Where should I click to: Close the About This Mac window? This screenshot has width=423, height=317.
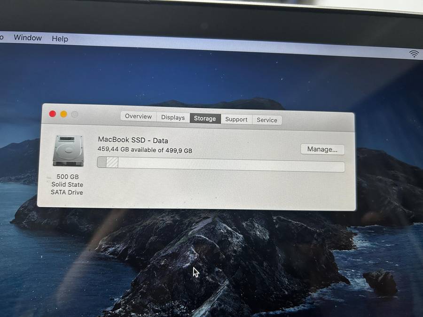pos(53,114)
